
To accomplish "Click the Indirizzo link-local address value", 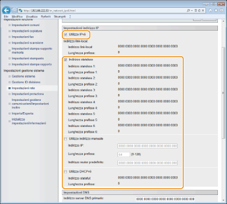I will point(148,46).
